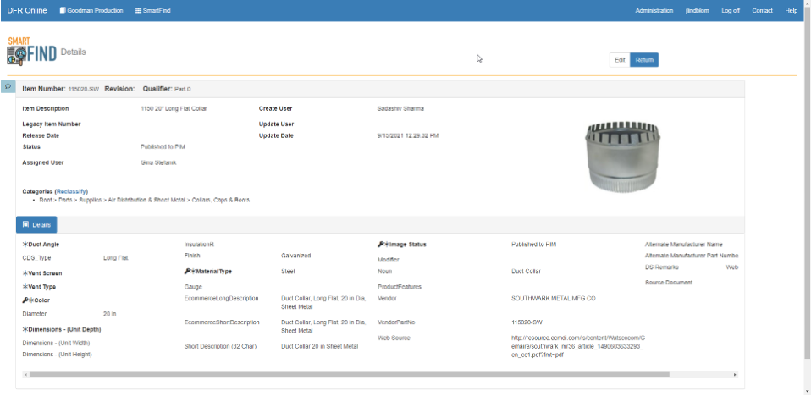Click Noun value Duct Collar
The height and width of the screenshot is (396, 811).
point(526,272)
